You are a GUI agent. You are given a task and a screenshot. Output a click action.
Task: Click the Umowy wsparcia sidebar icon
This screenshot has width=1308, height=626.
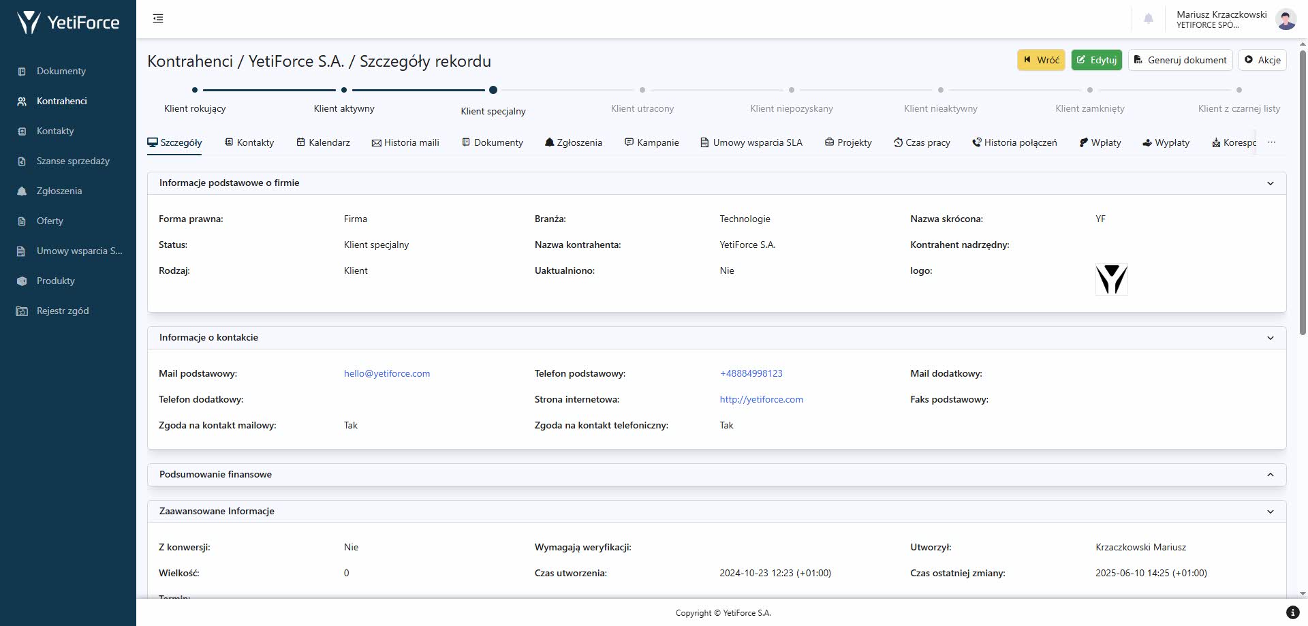click(x=22, y=251)
